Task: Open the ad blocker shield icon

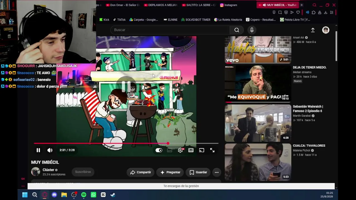Action: (286, 12)
